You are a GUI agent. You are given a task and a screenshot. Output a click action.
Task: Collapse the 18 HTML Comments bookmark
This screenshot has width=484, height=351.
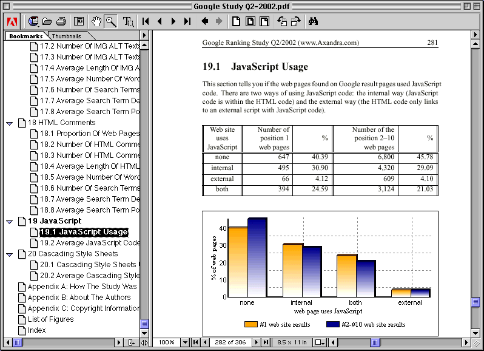pos(9,123)
